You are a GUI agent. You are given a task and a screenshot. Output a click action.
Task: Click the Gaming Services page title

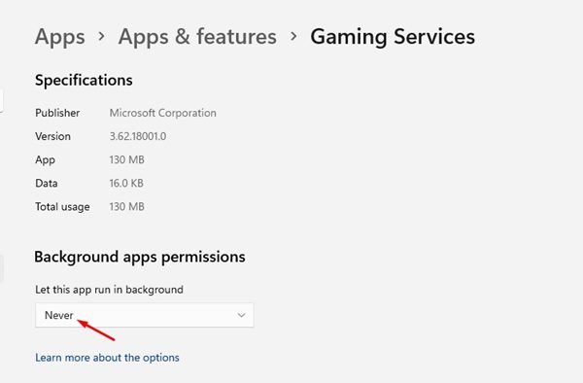(x=393, y=37)
